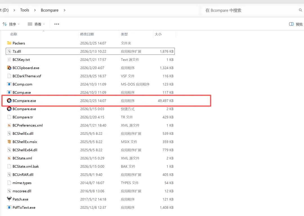Select the mscoree.dll file name
This screenshot has height=216, width=304.
pyautogui.click(x=22, y=191)
